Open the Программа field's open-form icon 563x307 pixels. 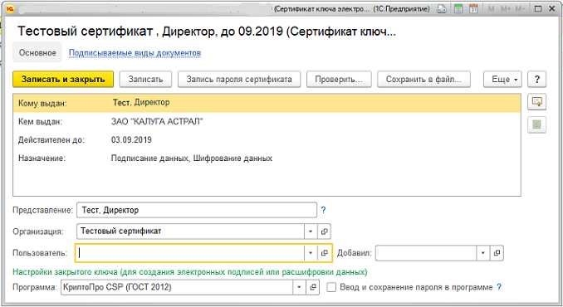click(x=313, y=287)
